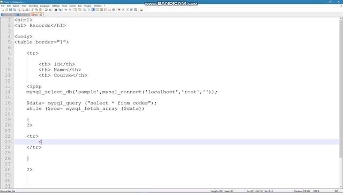Open the Search menu

(16, 6)
